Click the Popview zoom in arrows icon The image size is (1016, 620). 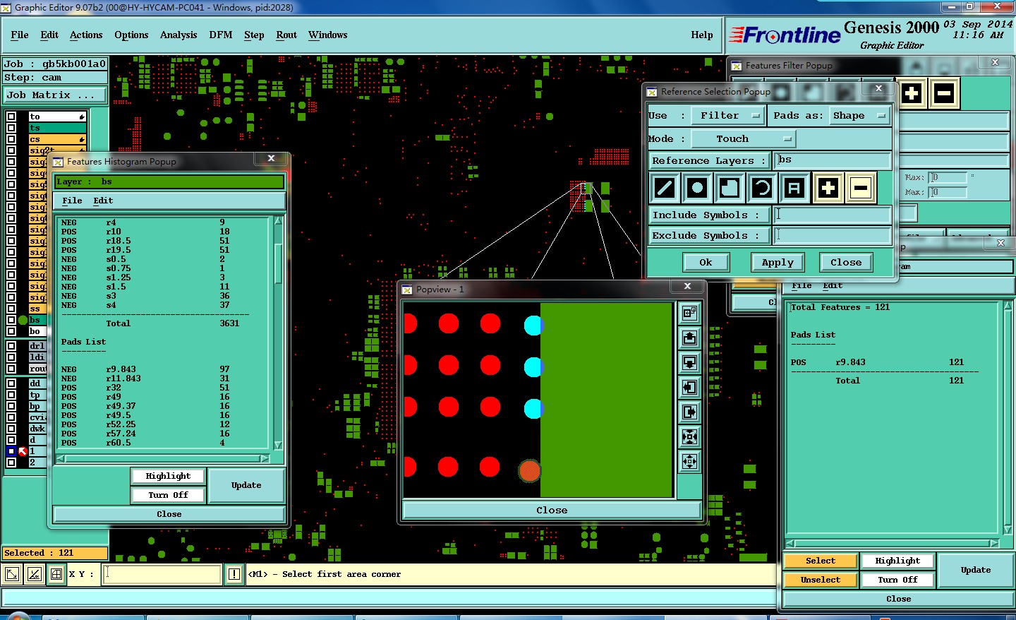pos(689,436)
